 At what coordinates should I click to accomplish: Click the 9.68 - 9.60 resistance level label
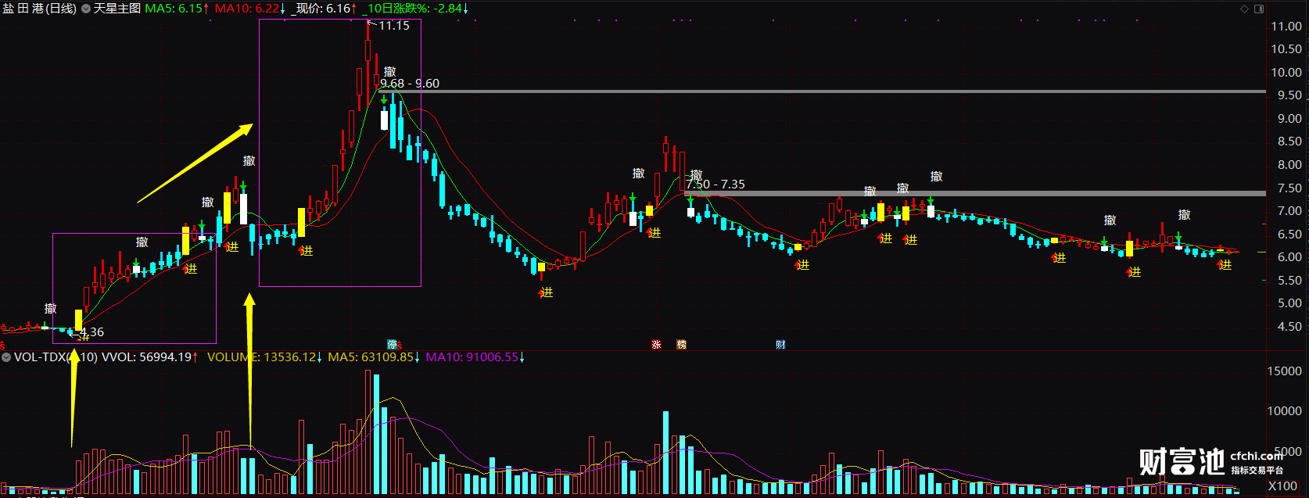(410, 84)
